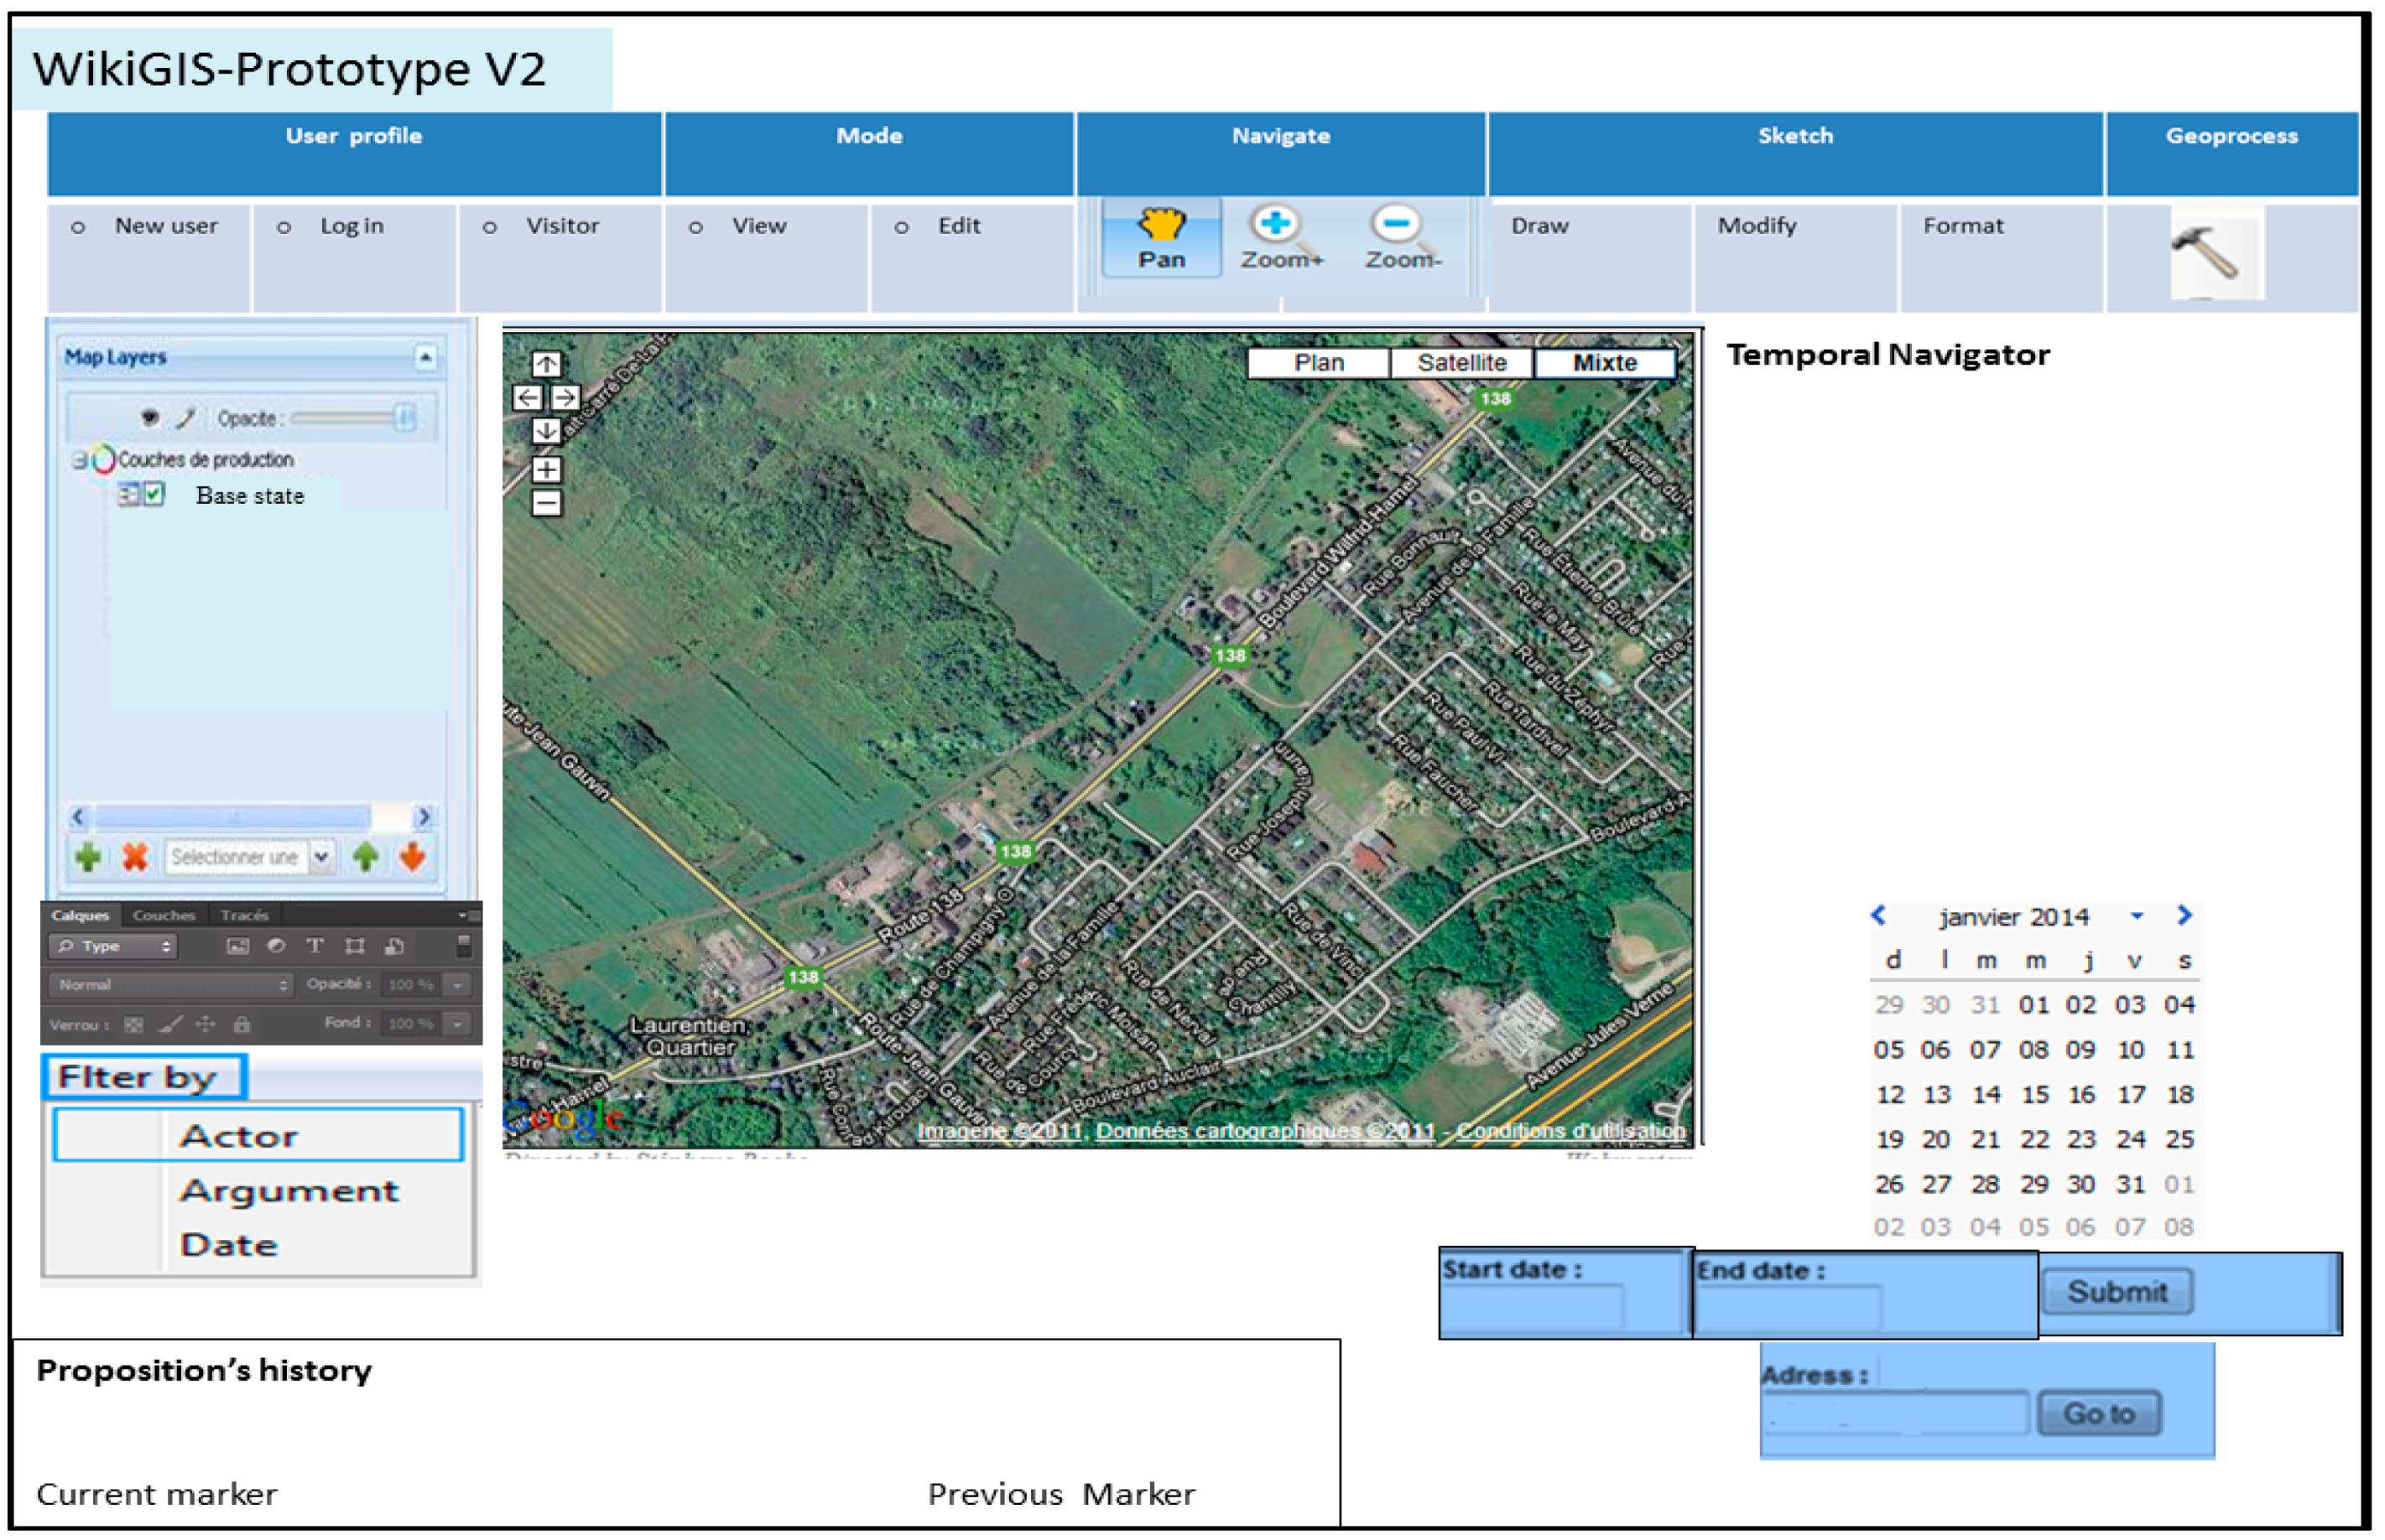The height and width of the screenshot is (1540, 2385).
Task: Open the calendar month dropdown arrow
Action: point(2136,916)
